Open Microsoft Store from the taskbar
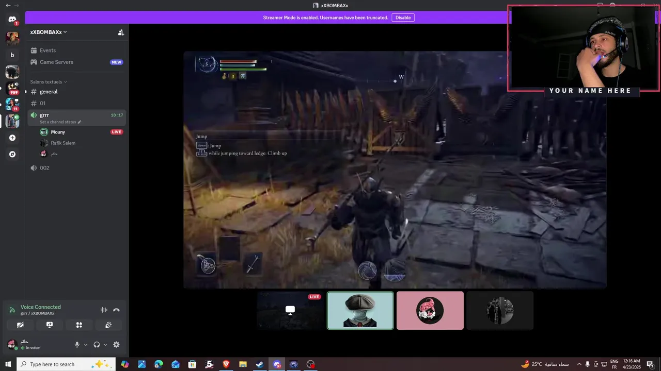661x371 pixels. point(192,364)
